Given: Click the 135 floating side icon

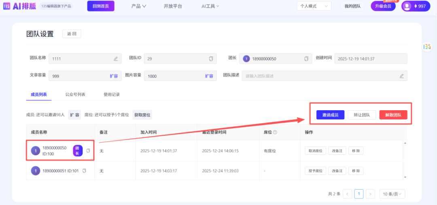Looking at the screenshot, I should click(427, 47).
